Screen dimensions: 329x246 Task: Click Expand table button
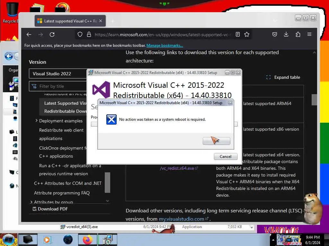pyautogui.click(x=283, y=77)
